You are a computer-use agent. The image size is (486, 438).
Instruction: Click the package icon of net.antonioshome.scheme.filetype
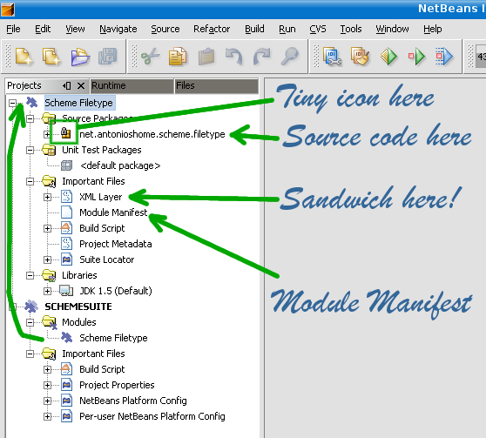(65, 133)
